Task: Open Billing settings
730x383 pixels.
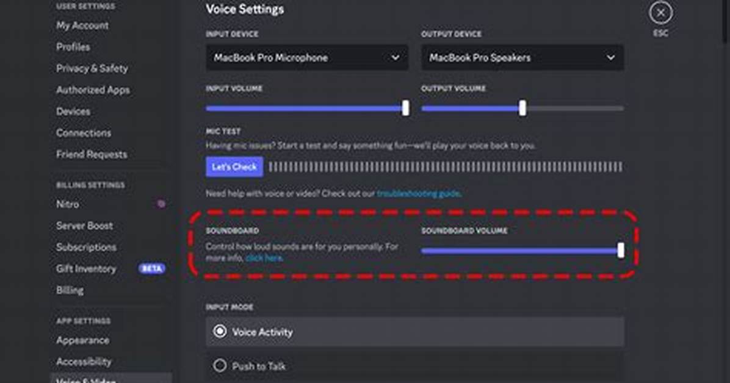Action: (70, 290)
